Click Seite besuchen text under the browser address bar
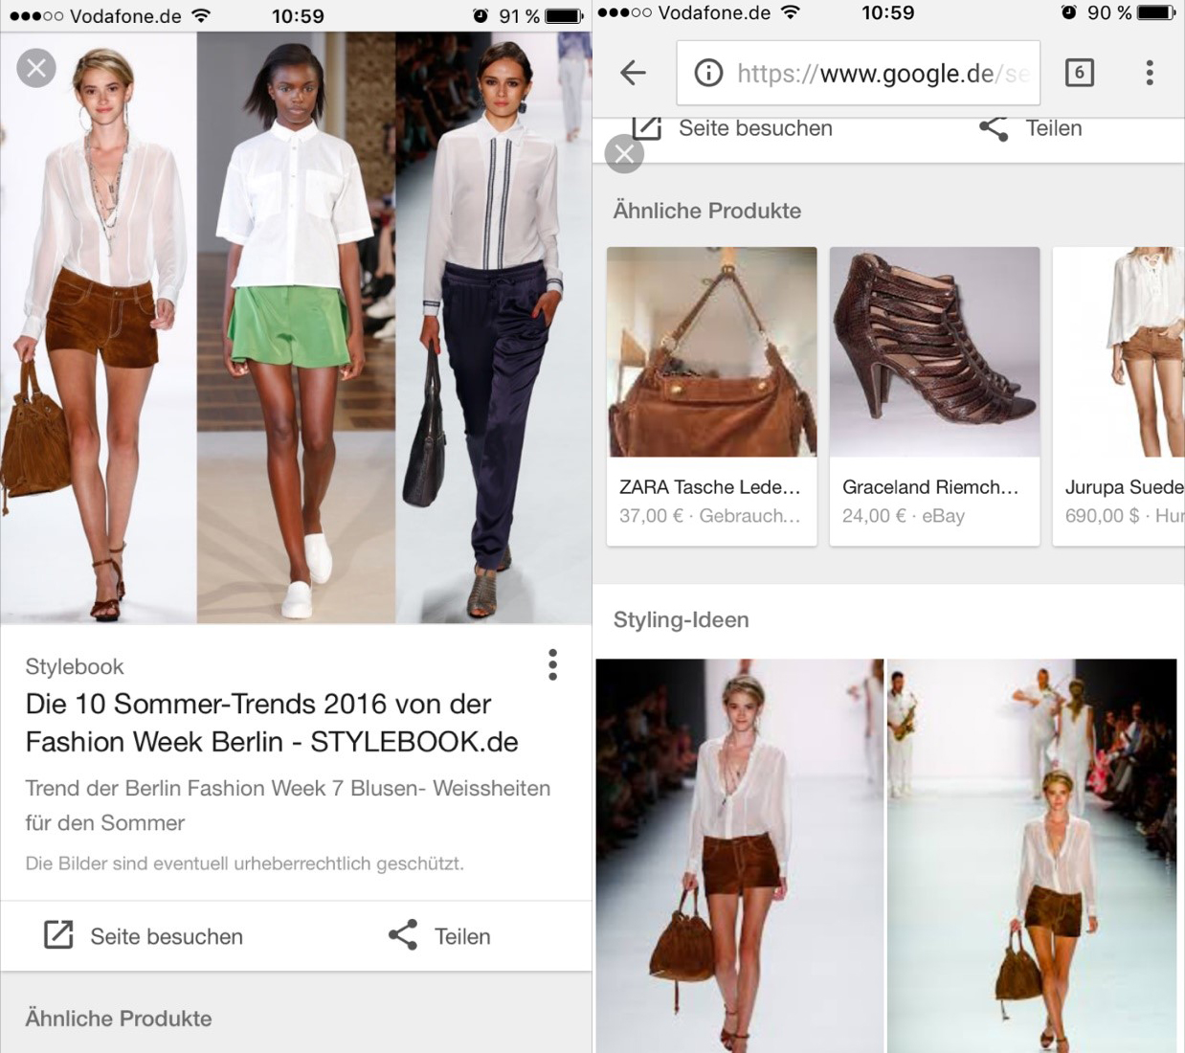Screen dimensions: 1185x1053 coord(754,128)
